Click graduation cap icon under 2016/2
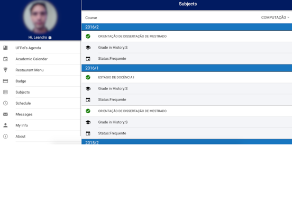Viewport: 292px width, 219px height. point(88,48)
